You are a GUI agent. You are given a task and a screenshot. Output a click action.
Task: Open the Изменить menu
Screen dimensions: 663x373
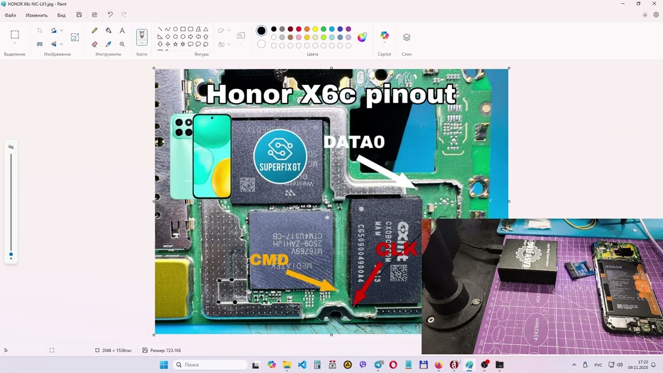(x=37, y=15)
